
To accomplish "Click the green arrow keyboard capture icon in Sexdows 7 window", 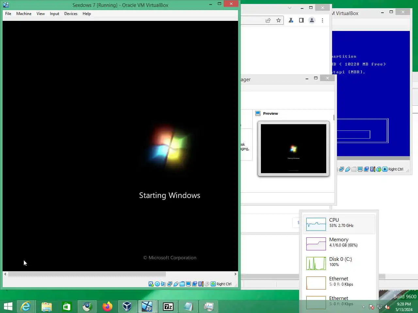I will [213, 284].
